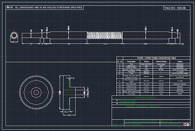The width and height of the screenshot is (195, 131).
Task: Click the 'TAG NO : NM-09' label
Action: [175, 8]
